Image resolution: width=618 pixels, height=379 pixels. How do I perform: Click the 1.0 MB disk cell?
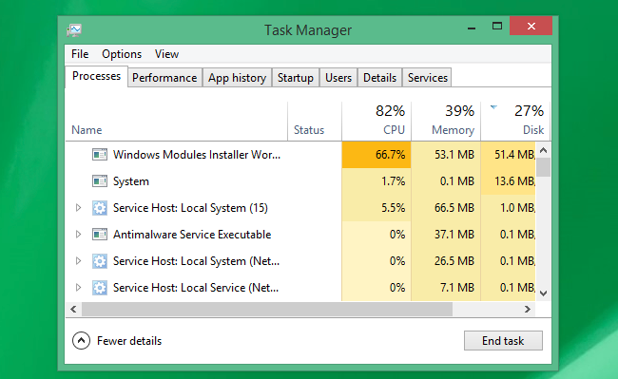tap(509, 208)
